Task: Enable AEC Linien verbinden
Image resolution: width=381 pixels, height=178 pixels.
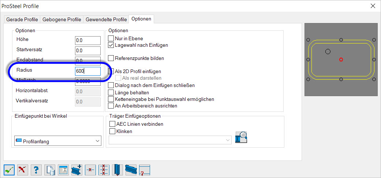Action: pos(112,124)
